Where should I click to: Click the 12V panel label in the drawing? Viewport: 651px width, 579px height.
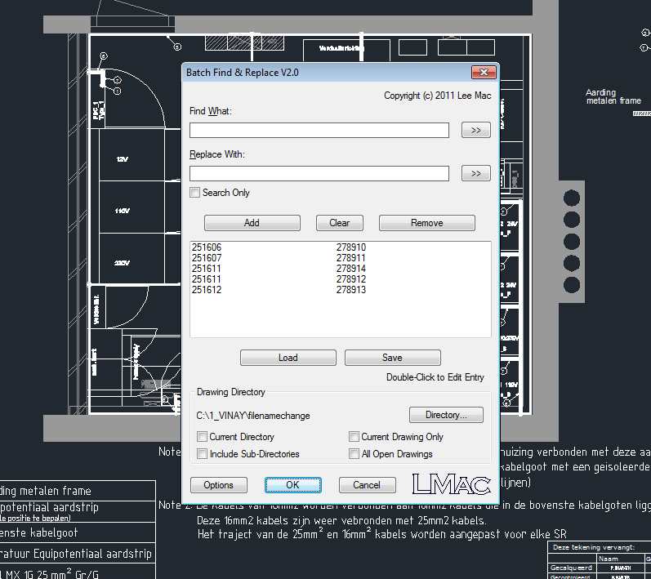coord(122,159)
